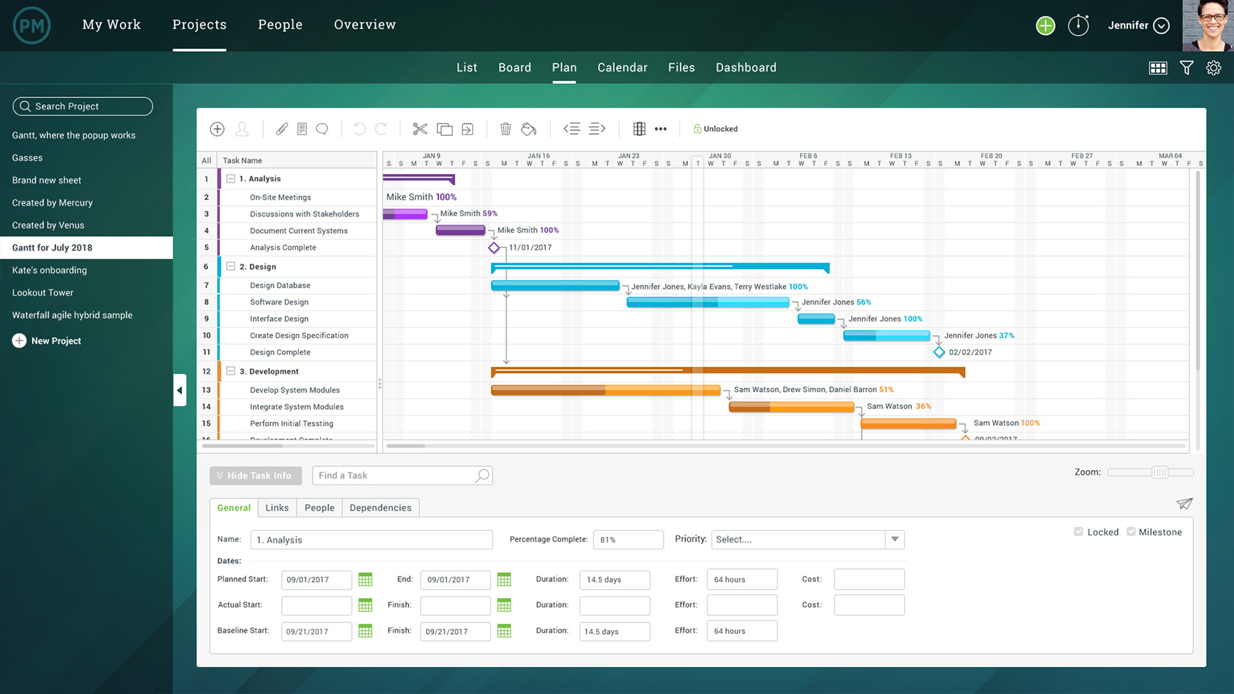Switch to the Dependencies tab

pos(379,506)
